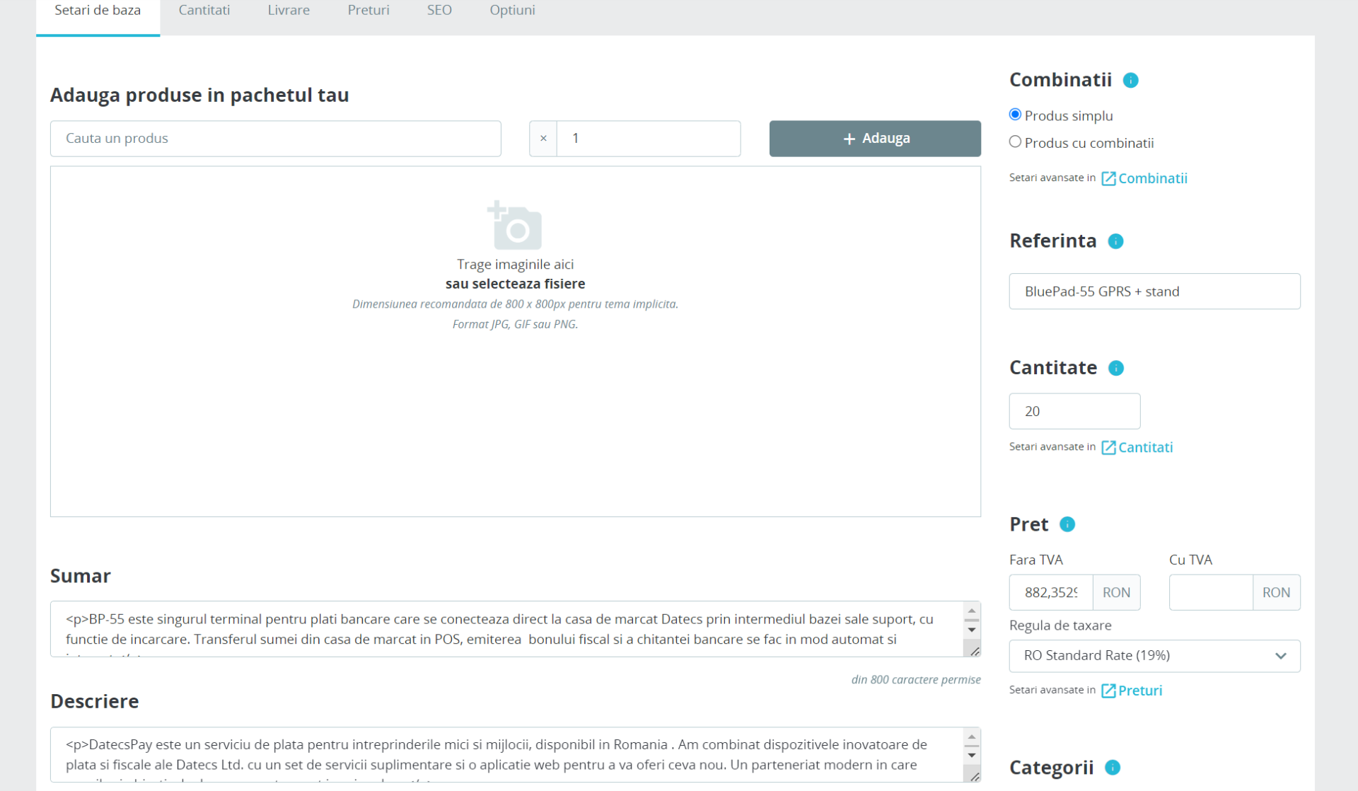This screenshot has height=791, width=1358.
Task: Click the info icon next to Combinatii
Action: pos(1130,80)
